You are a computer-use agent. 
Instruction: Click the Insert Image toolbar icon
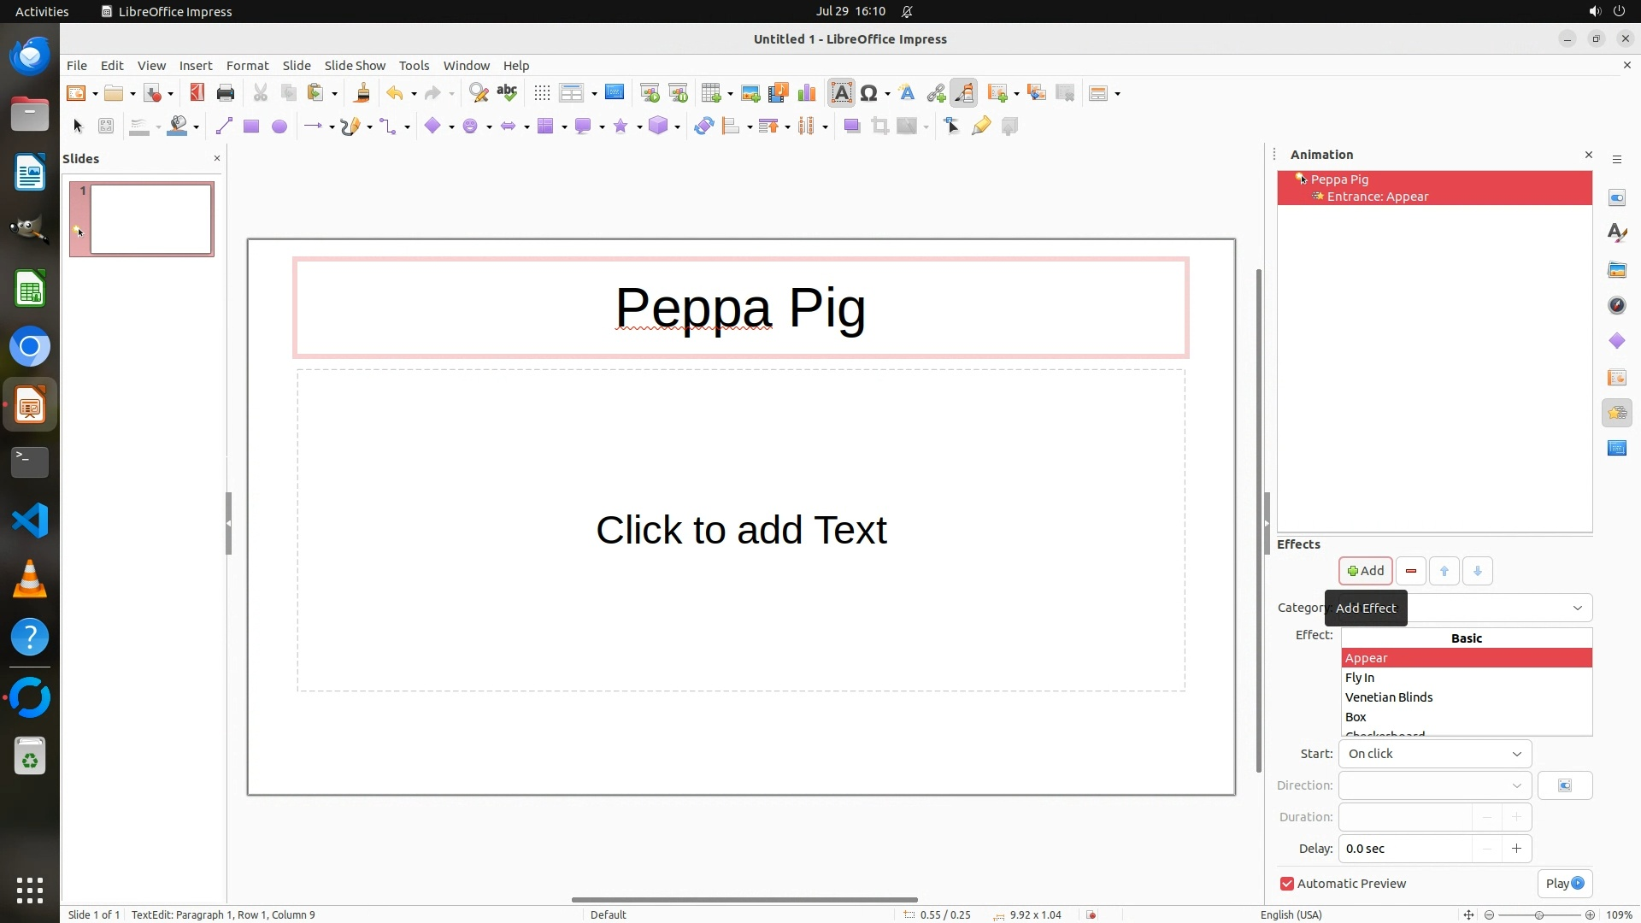pos(750,93)
